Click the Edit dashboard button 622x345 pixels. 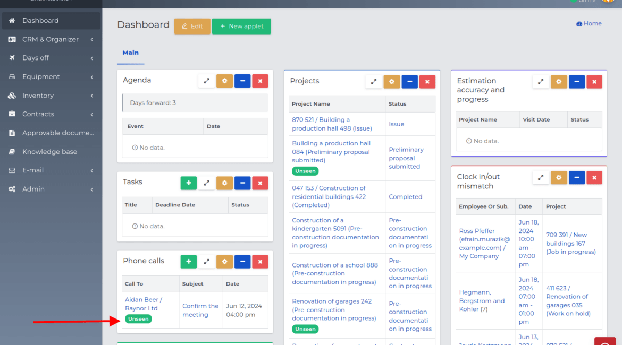point(192,27)
